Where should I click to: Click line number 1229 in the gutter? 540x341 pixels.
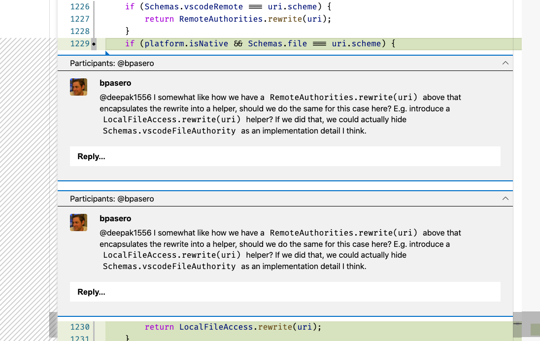[79, 43]
